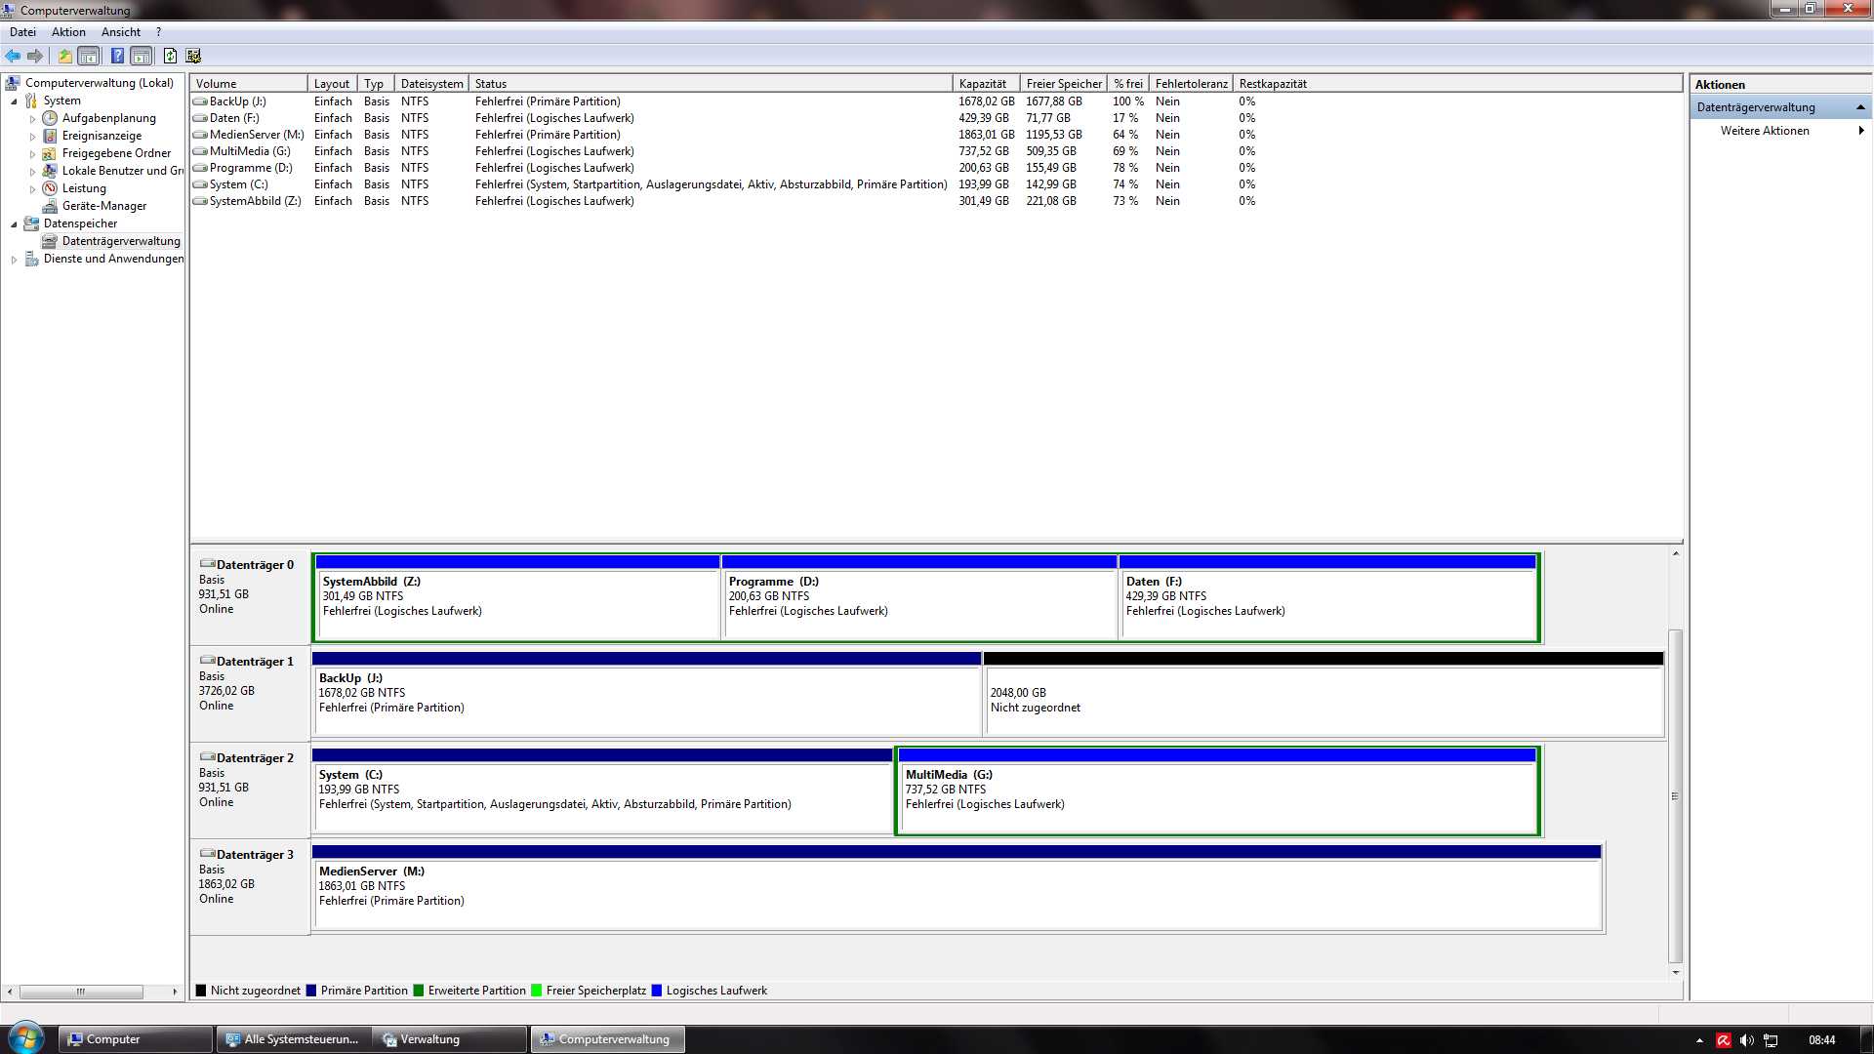Open Weitere Aktionen submenu

coord(1765,131)
